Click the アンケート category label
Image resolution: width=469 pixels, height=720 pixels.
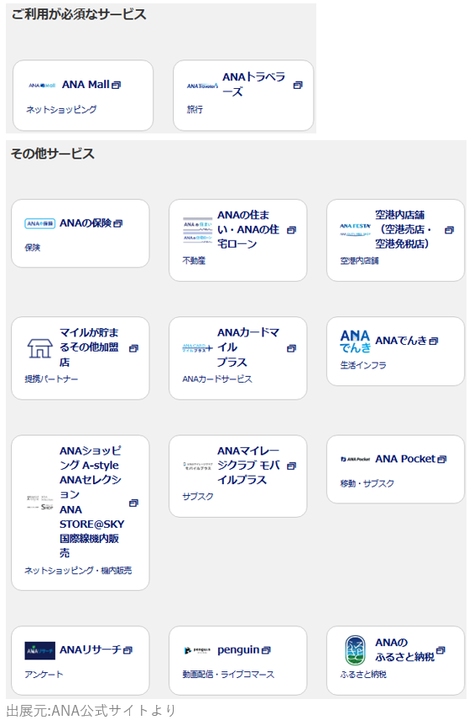[44, 674]
